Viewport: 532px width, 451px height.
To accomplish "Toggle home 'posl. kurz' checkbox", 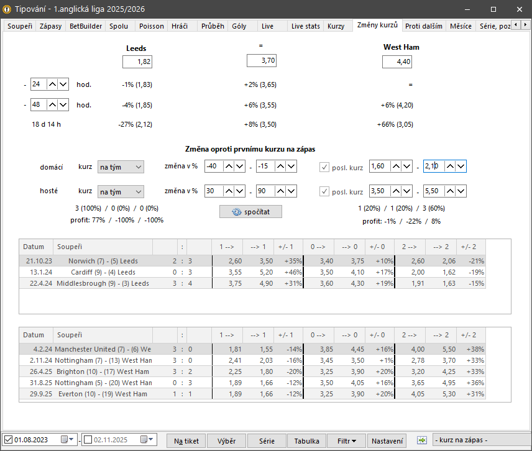I will [x=324, y=166].
